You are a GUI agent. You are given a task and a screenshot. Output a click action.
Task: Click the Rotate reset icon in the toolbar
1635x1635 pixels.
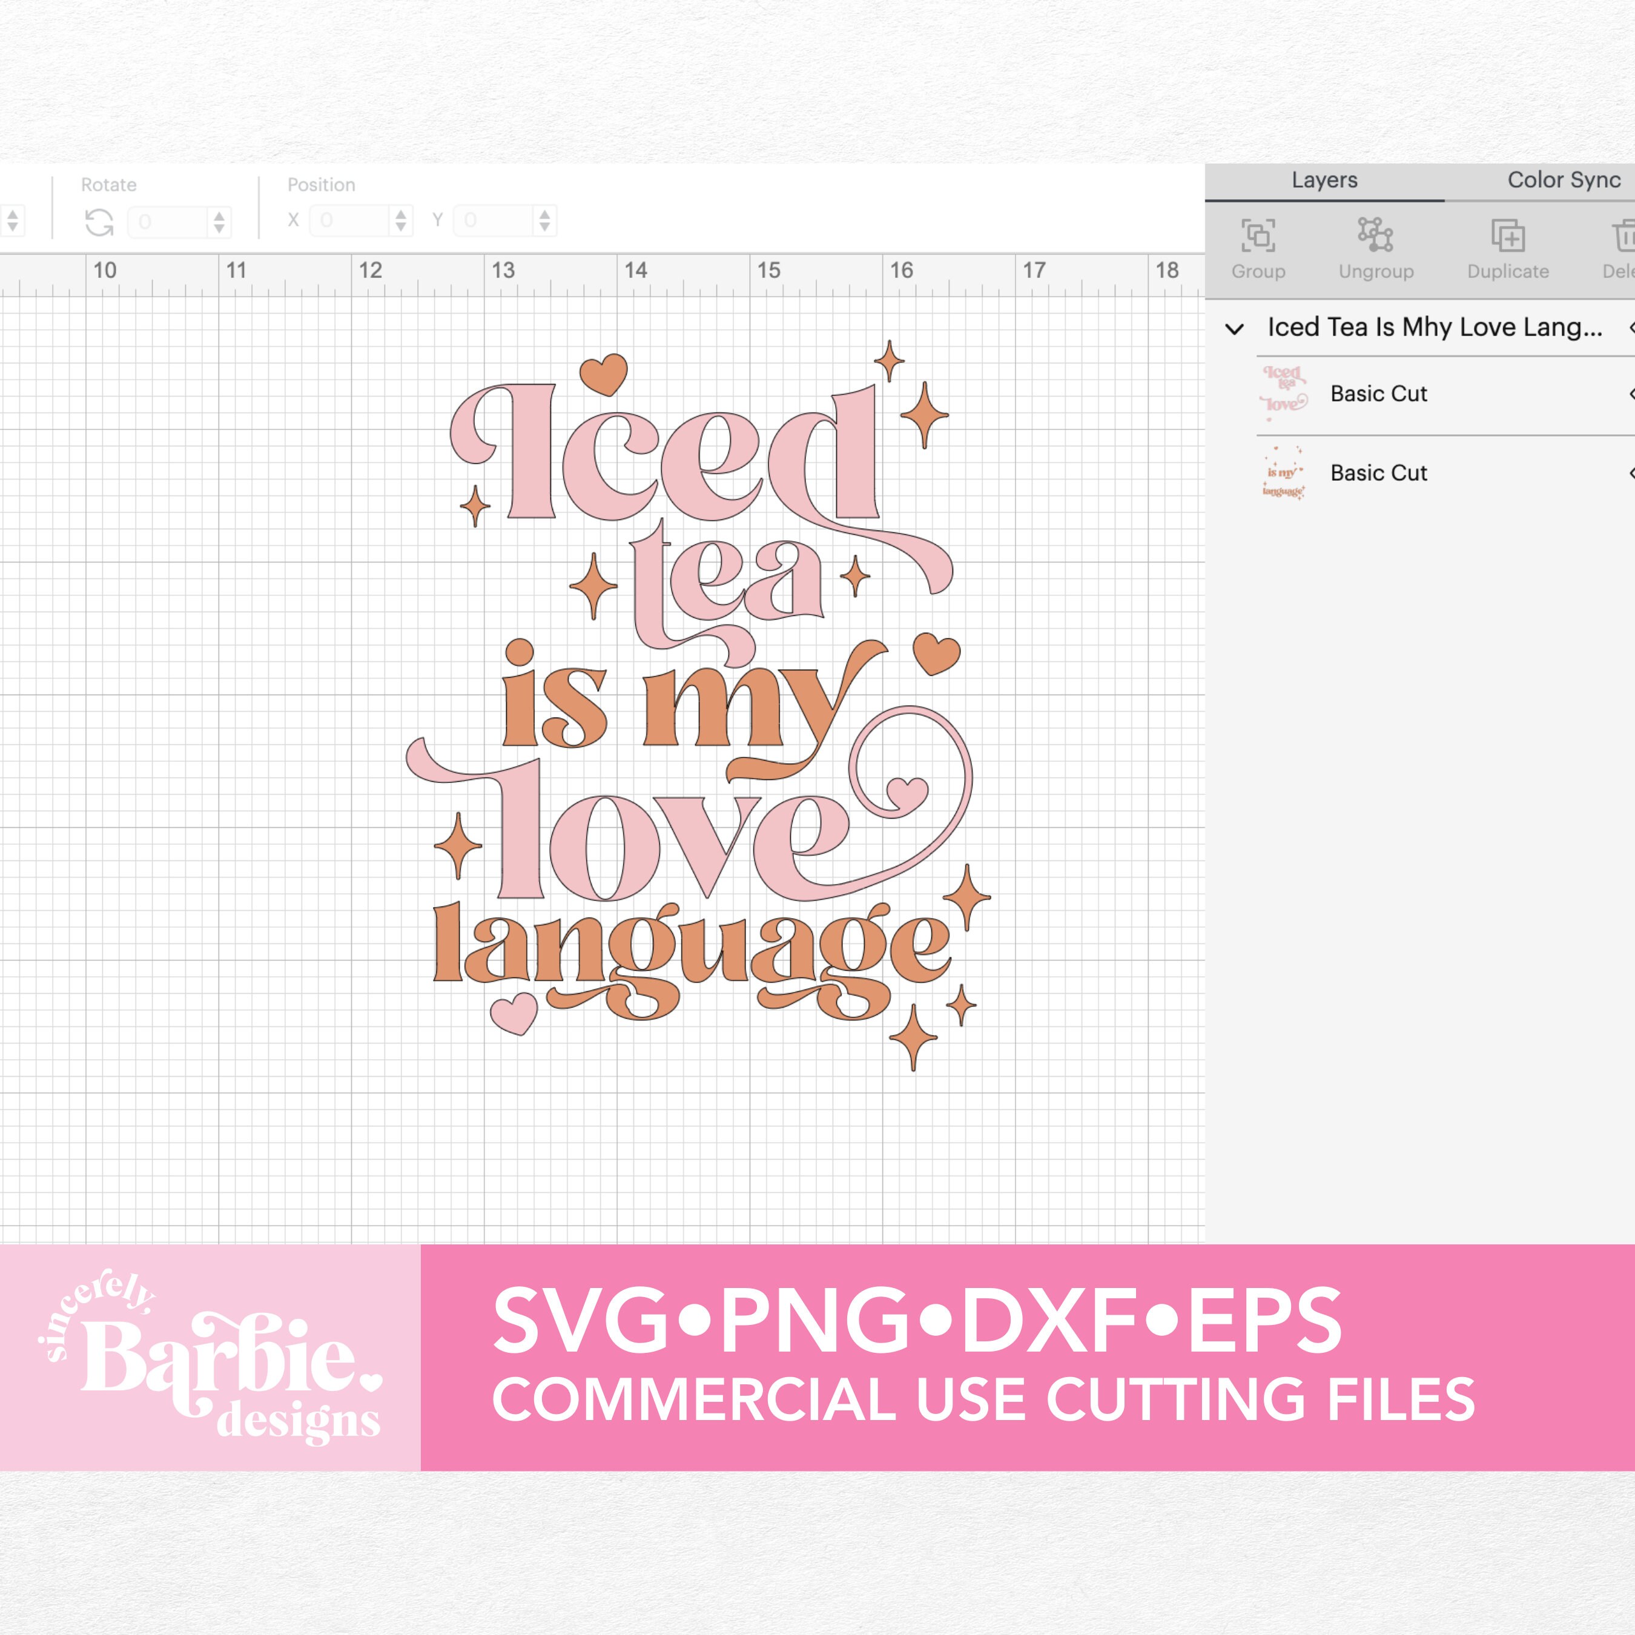pyautogui.click(x=100, y=222)
